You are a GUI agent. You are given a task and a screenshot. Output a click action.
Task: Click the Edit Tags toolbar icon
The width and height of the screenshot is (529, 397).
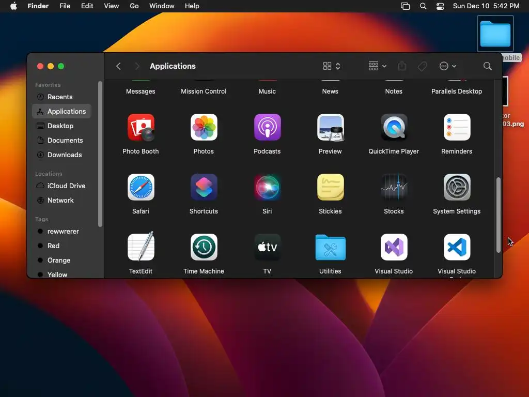(422, 66)
